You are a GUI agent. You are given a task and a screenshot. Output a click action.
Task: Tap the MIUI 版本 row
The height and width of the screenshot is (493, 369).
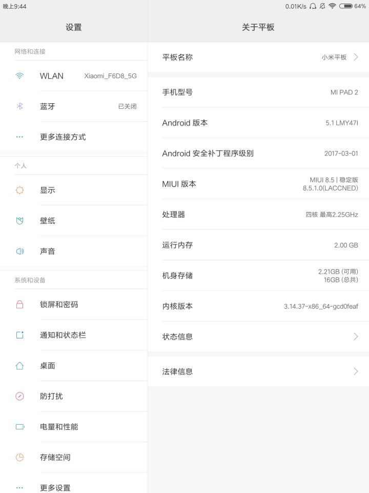tap(258, 184)
